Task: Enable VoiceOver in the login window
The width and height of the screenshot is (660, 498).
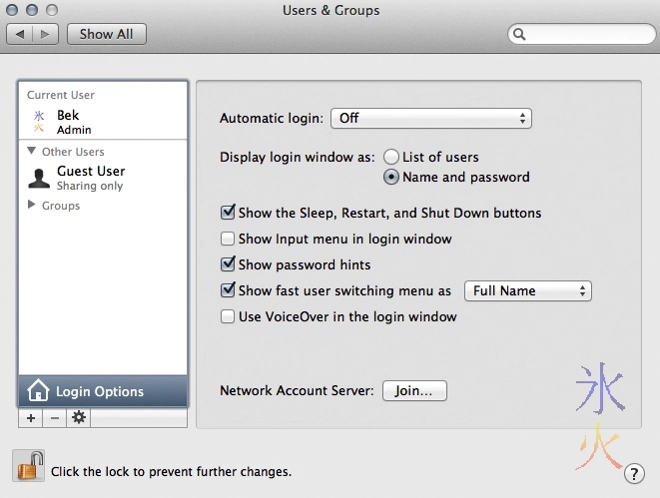Action: 228,316
